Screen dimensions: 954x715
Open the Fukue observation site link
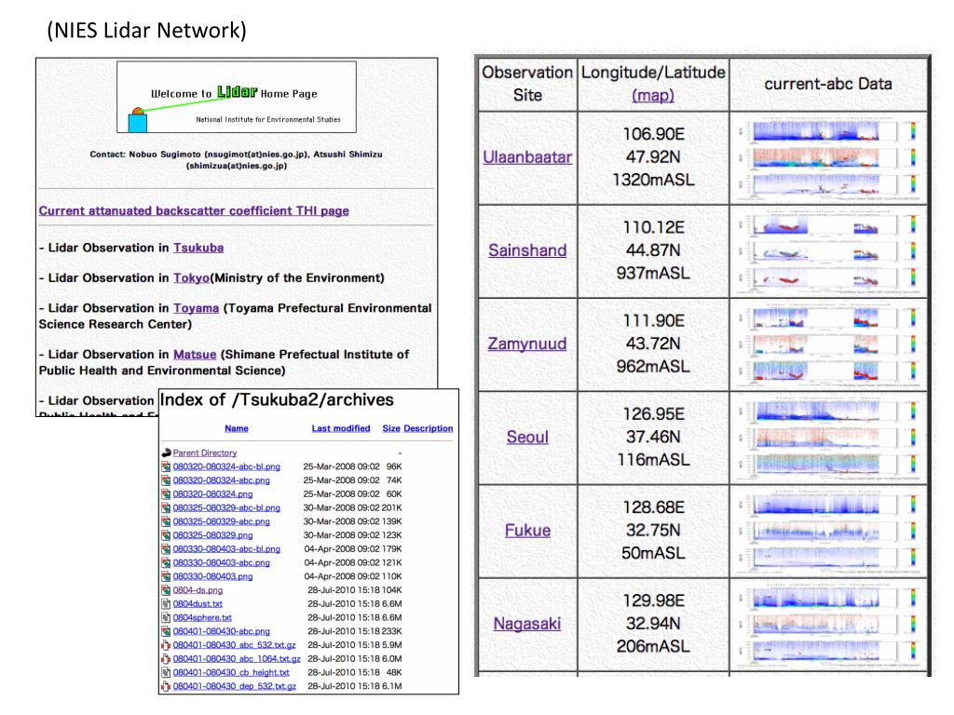pos(527,530)
